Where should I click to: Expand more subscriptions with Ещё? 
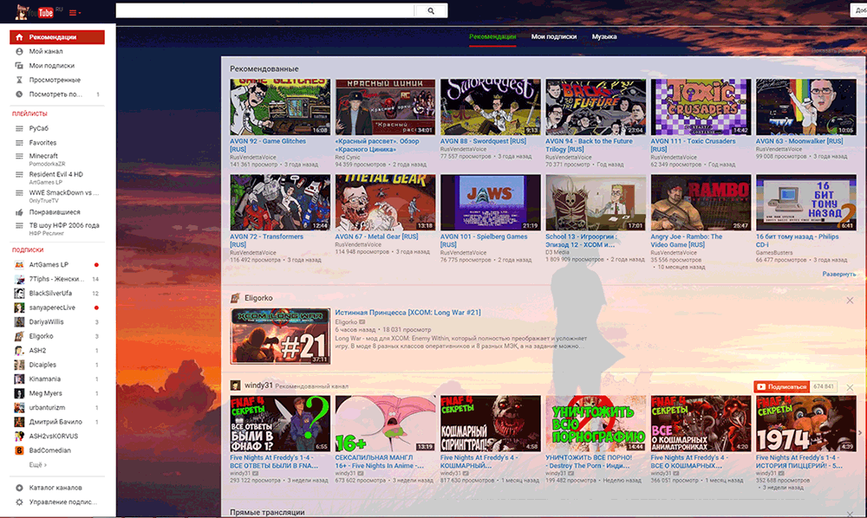click(x=37, y=465)
